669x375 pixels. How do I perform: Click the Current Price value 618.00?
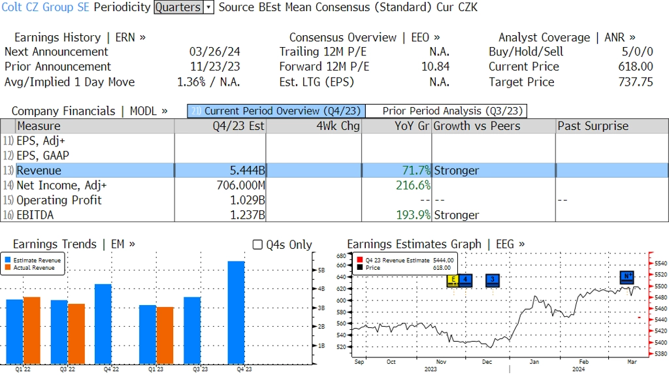click(x=636, y=67)
